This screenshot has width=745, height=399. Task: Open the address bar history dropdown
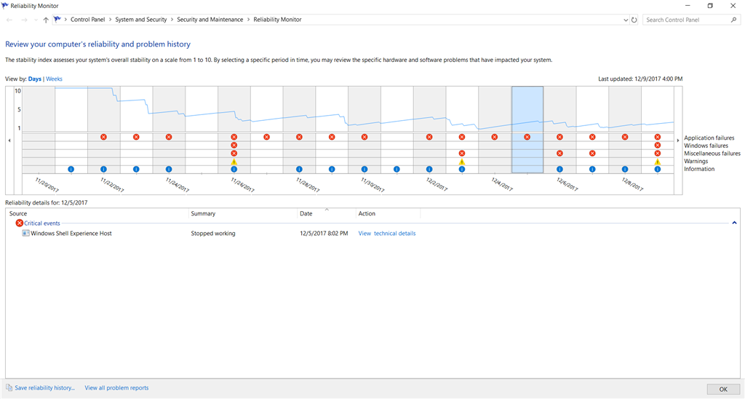pos(626,20)
